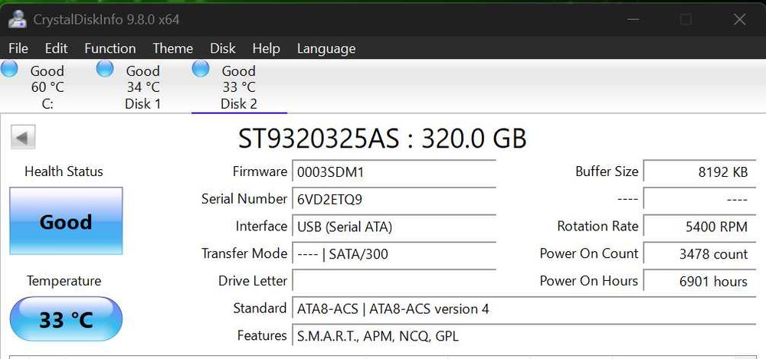
Task: Click the Firmware label
Action: [260, 171]
